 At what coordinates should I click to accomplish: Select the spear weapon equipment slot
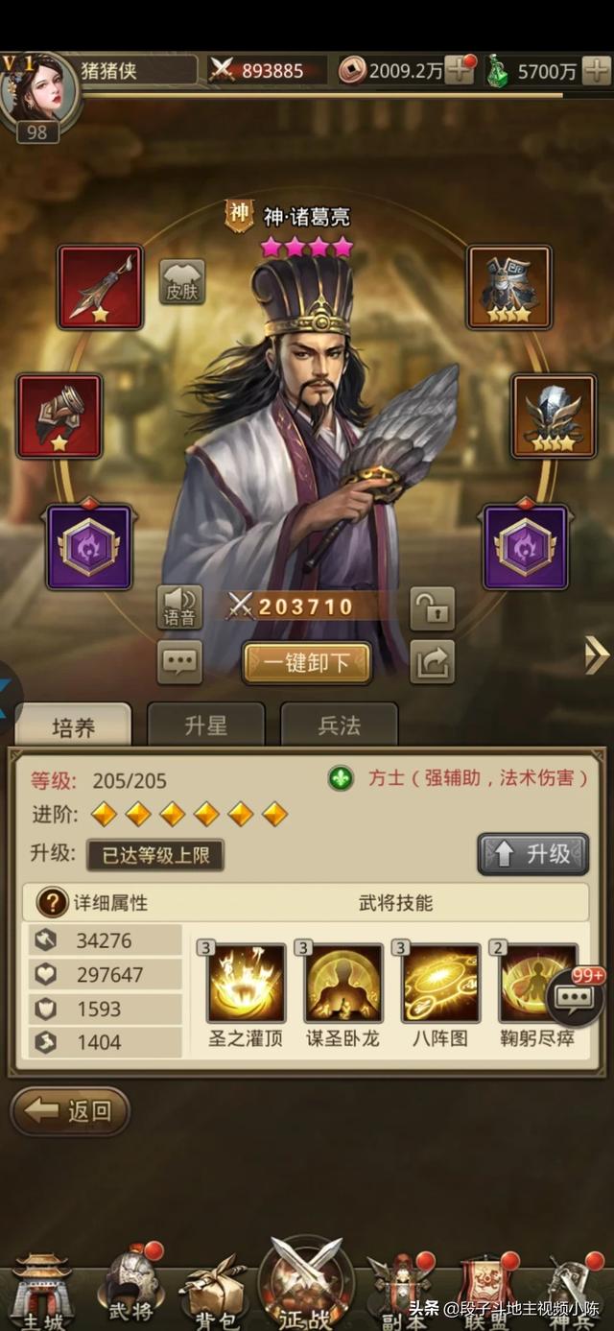[x=100, y=287]
